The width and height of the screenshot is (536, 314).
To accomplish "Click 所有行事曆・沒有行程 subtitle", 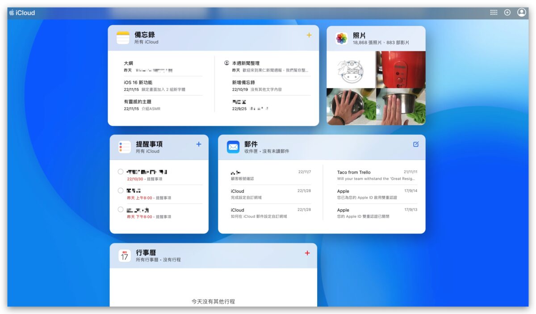I will 158,259.
